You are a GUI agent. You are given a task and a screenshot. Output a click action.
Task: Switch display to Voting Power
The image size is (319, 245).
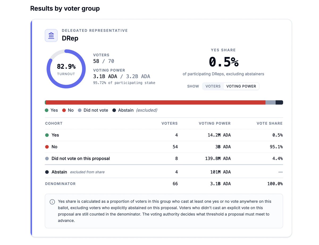[x=241, y=86]
